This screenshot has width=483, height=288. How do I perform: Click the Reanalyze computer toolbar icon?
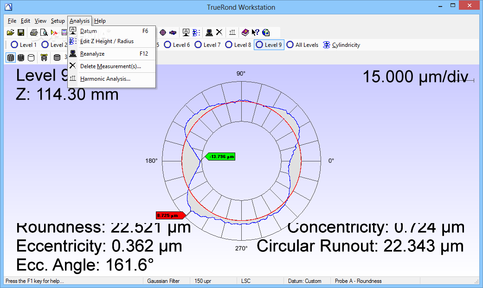click(209, 32)
